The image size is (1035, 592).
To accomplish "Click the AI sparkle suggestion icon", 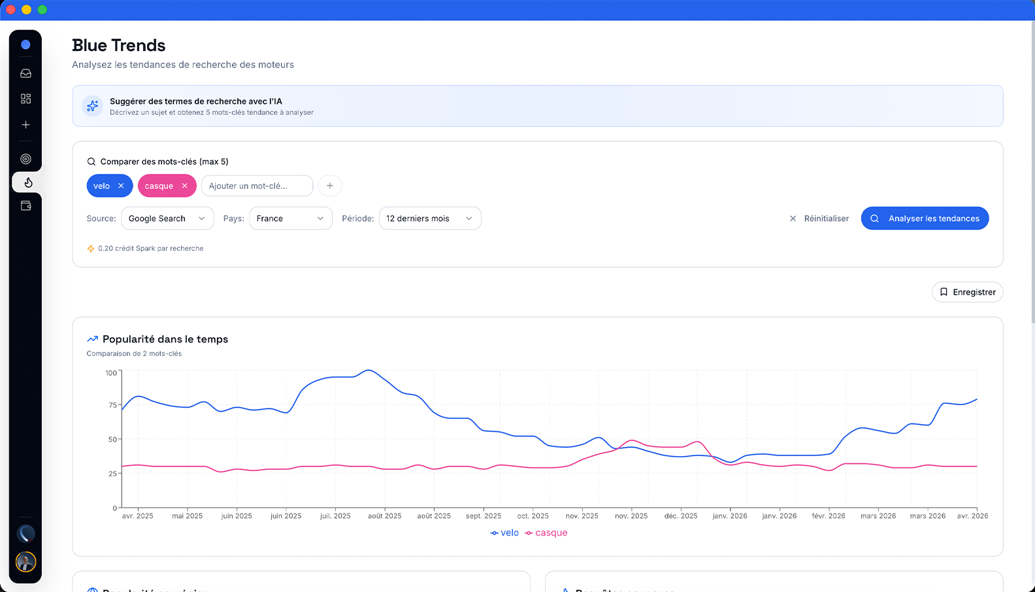I will tap(92, 106).
